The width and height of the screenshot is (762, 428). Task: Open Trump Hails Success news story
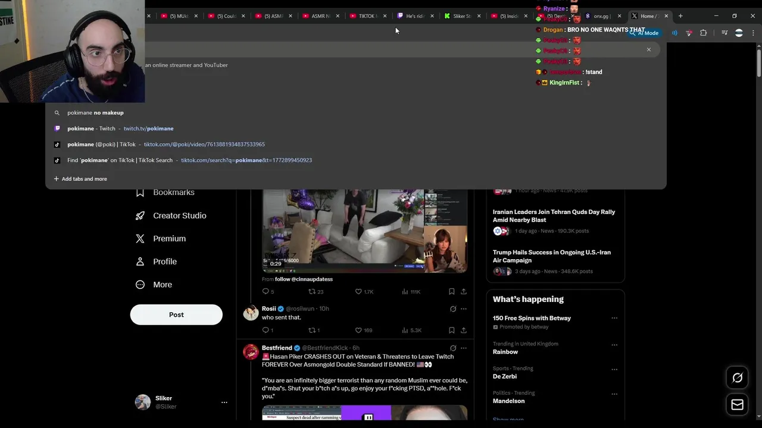pyautogui.click(x=552, y=256)
